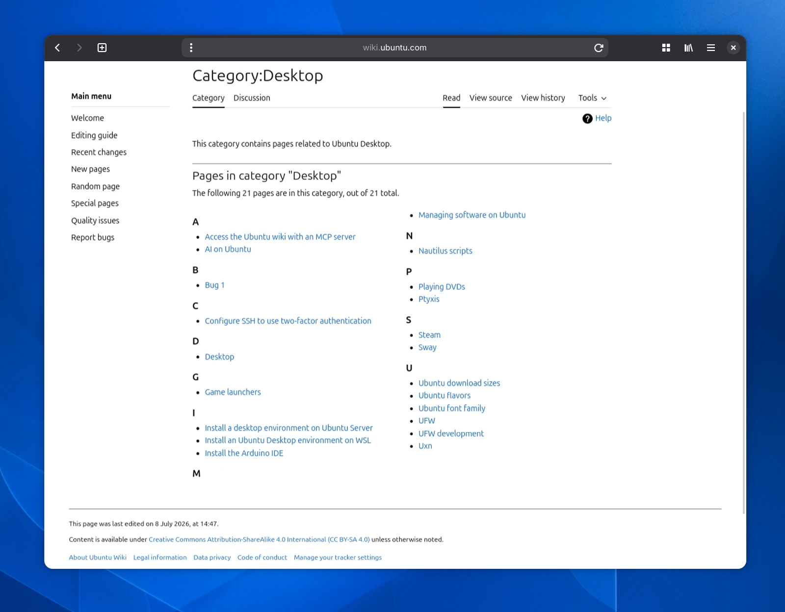The width and height of the screenshot is (785, 612).
Task: Go forward to the next page
Action: click(x=79, y=48)
